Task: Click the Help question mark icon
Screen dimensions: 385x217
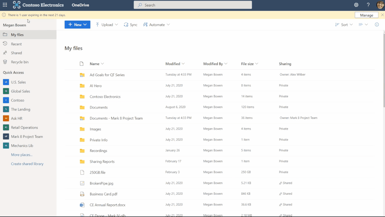Action: click(x=368, y=5)
